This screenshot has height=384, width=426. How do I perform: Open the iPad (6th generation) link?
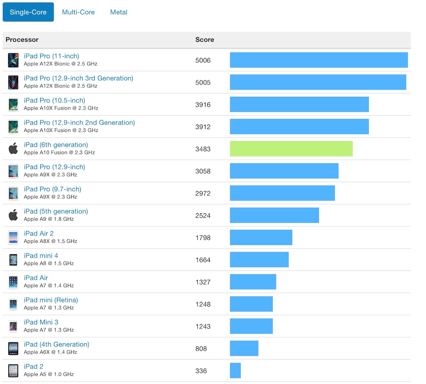point(56,145)
